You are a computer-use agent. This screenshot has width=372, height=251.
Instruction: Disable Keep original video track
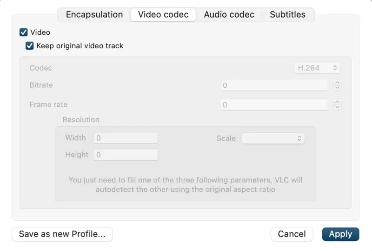(x=30, y=46)
